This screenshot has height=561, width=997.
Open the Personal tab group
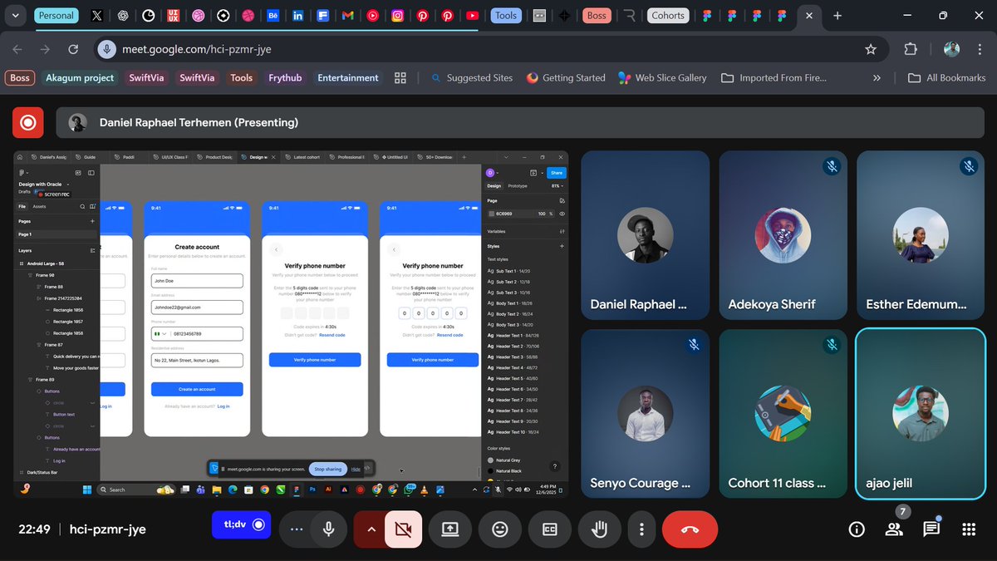tap(56, 15)
